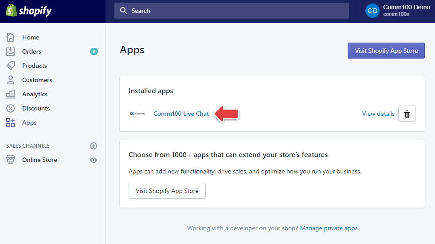Open the Analytics section
Screen dimensions: 435x244
coord(35,94)
